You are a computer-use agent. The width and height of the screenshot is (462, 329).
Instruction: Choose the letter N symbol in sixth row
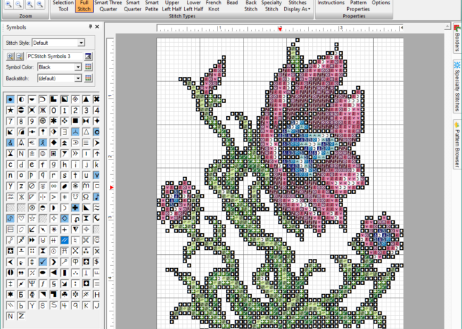pyautogui.click(x=21, y=153)
